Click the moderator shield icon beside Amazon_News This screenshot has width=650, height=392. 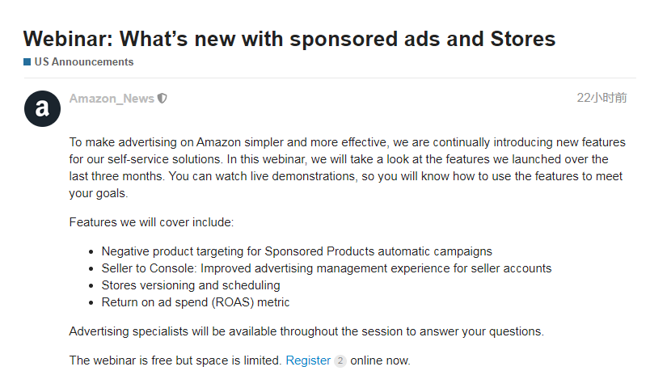click(x=163, y=99)
